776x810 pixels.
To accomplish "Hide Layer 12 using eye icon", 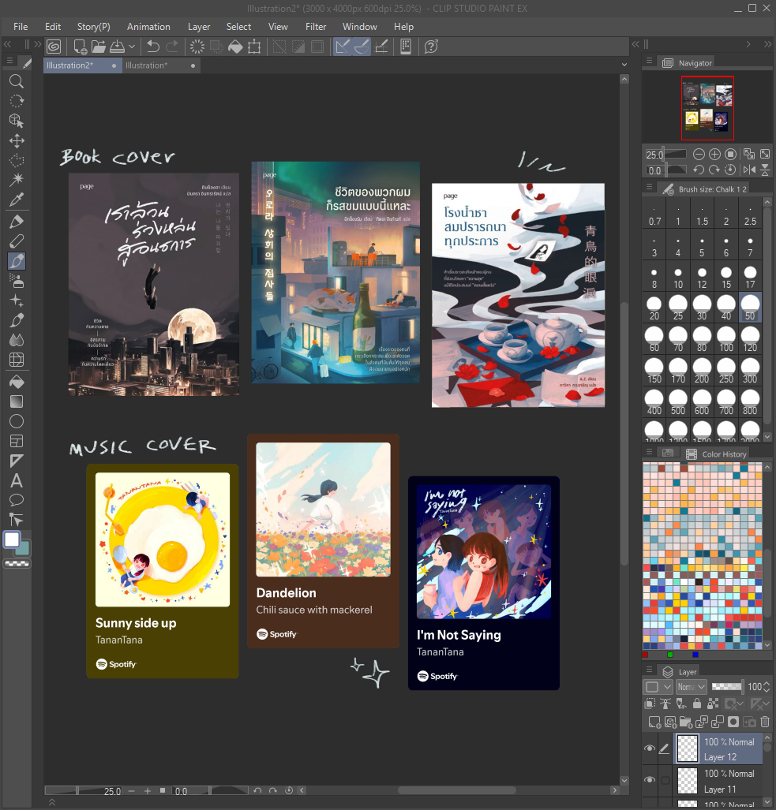I will [650, 748].
